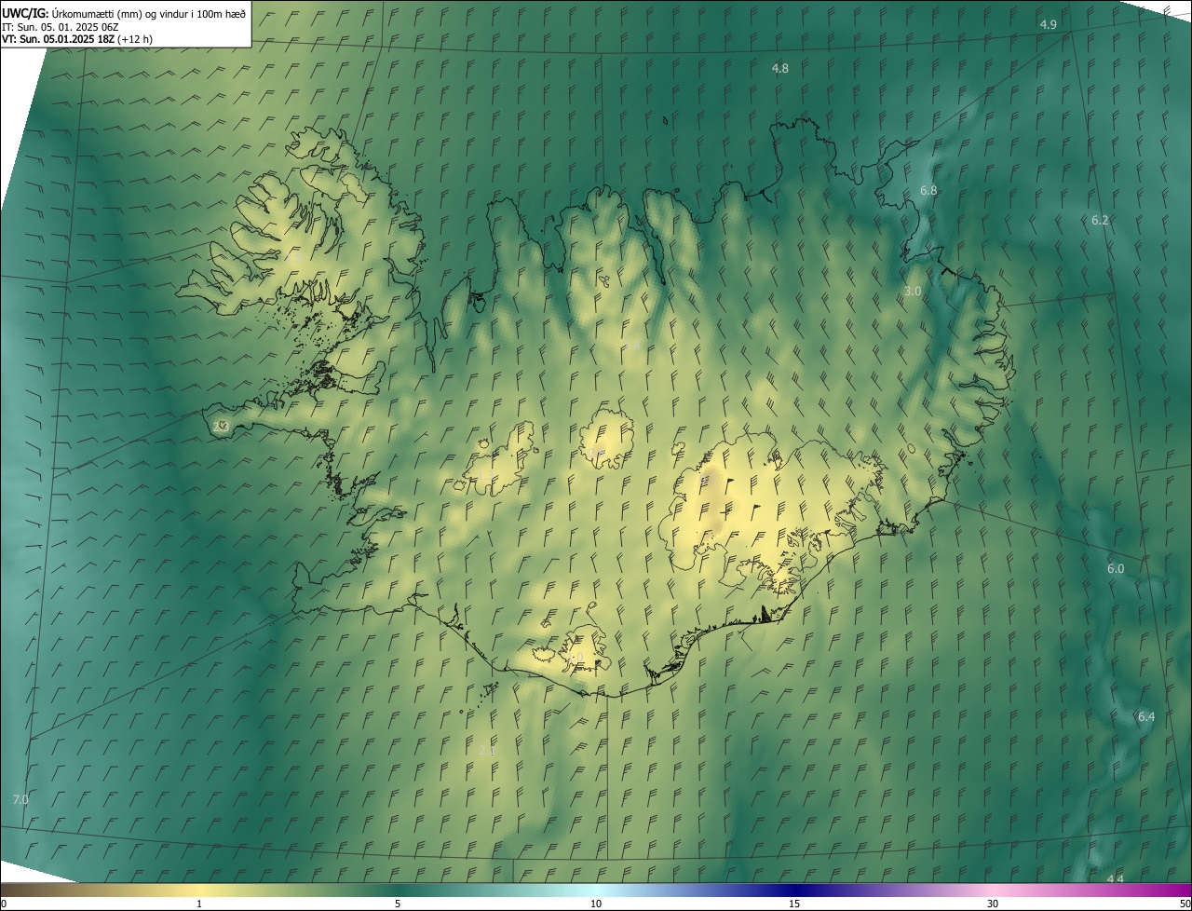Click inside the round Hofsjökull glacier outline

tap(606, 437)
